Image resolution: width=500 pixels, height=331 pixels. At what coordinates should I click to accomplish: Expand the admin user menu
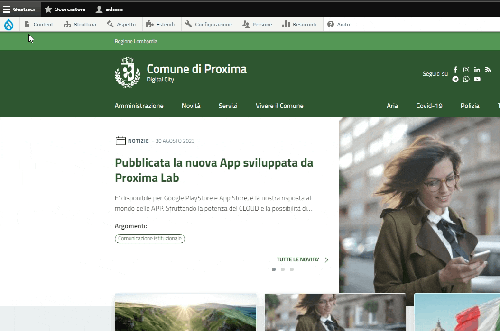(110, 9)
